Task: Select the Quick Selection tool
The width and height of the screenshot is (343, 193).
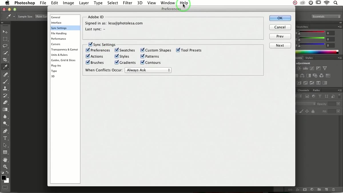Action: coord(5,53)
